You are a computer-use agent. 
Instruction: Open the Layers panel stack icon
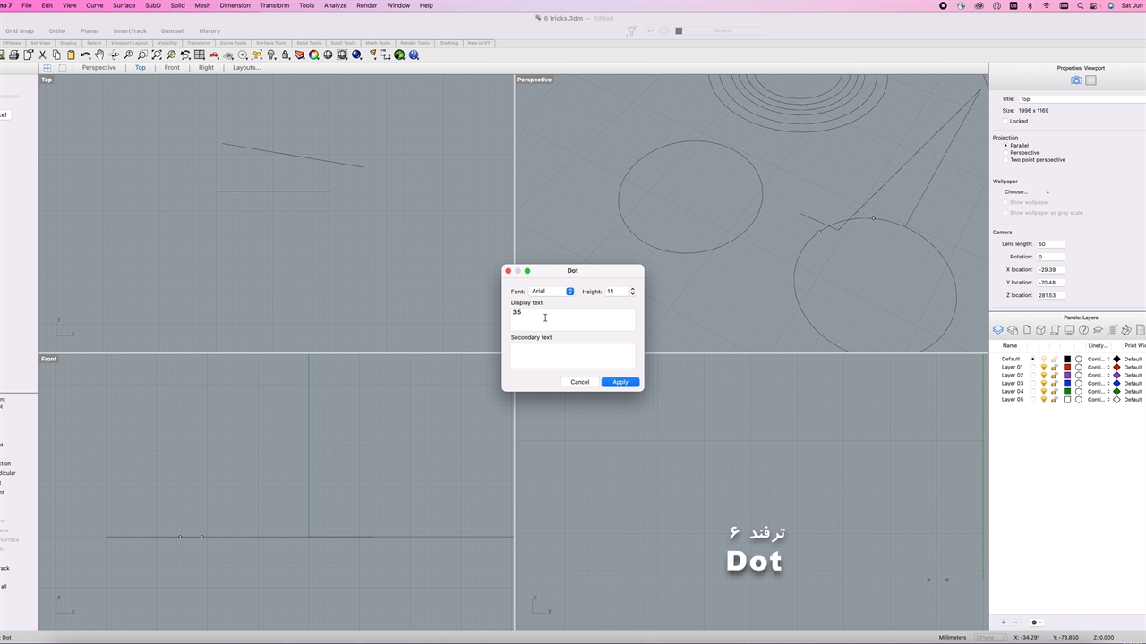point(998,330)
